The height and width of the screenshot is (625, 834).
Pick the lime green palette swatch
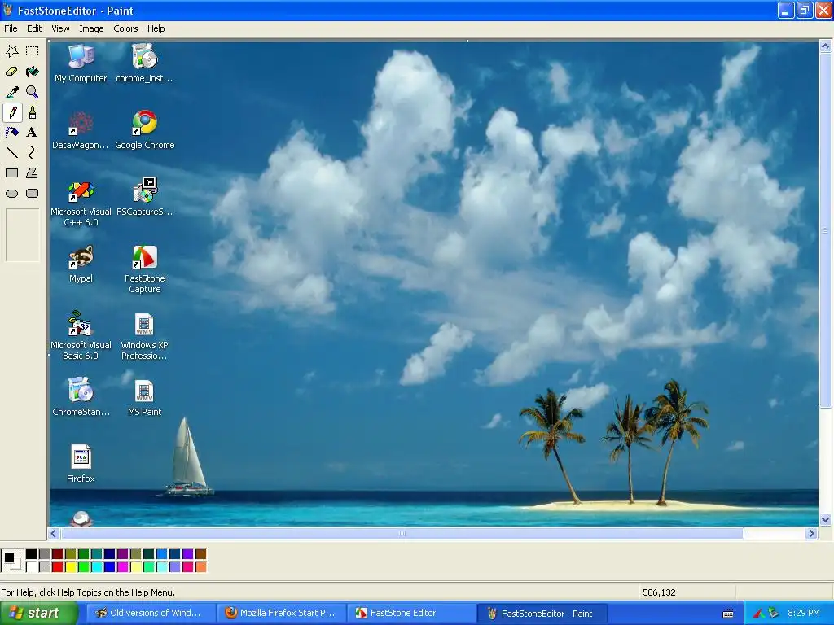click(x=84, y=566)
